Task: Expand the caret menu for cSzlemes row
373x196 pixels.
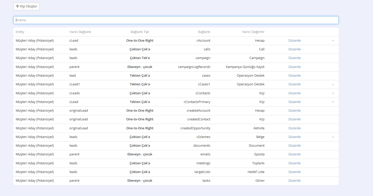Action: pos(333,137)
